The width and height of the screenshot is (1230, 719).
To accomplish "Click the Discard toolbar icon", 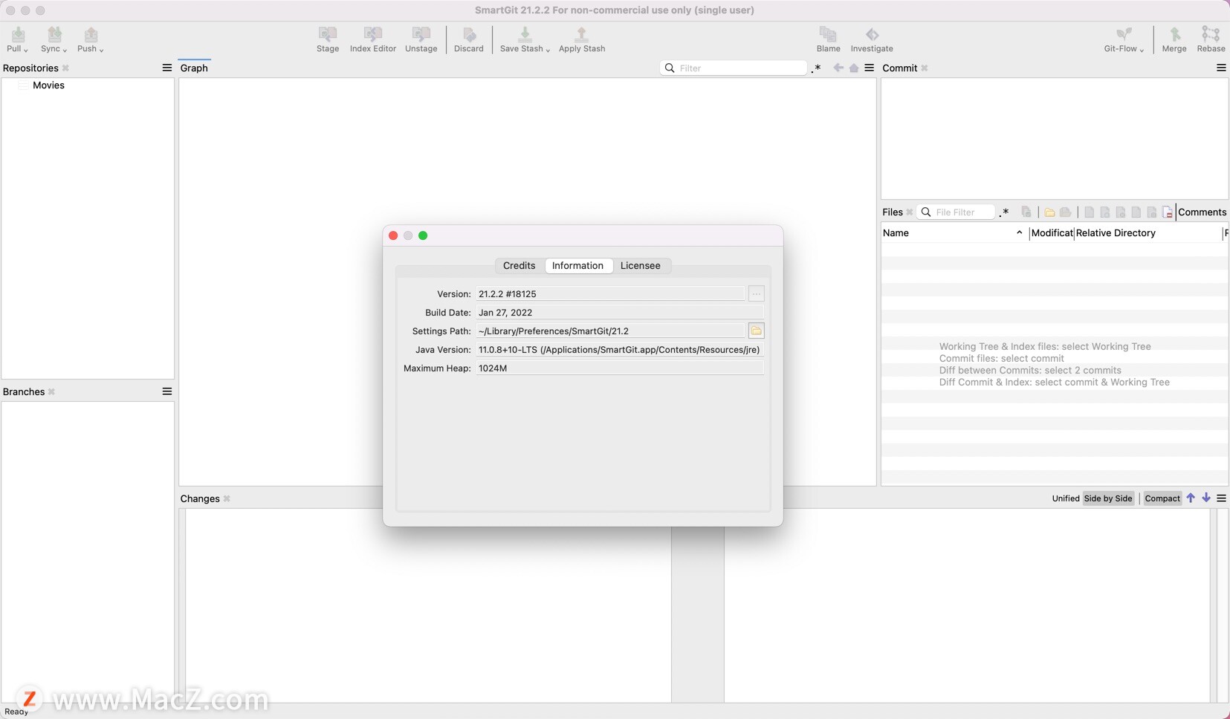I will [469, 39].
